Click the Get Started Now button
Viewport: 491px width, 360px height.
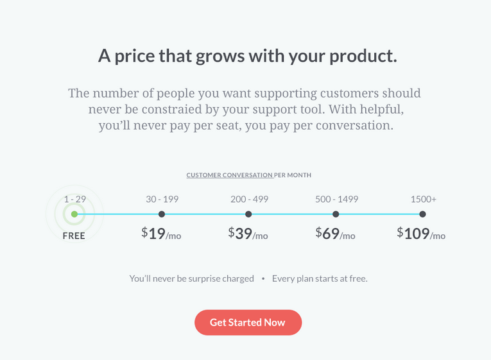coord(248,322)
